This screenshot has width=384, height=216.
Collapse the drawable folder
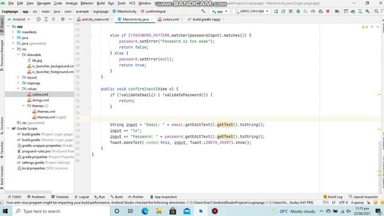pyautogui.click(x=18, y=55)
